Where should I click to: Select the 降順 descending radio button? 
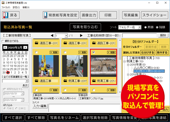(157, 27)
